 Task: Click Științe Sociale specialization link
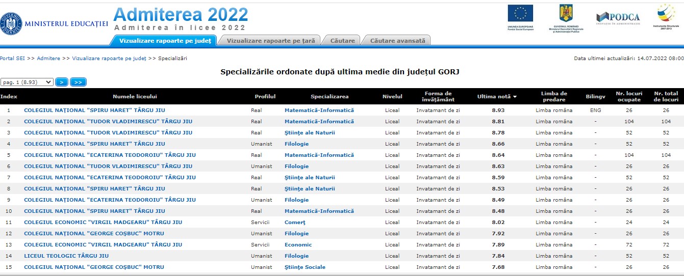(305, 267)
